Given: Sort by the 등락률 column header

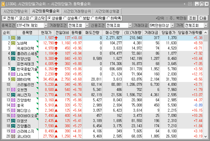Looking at the screenshot, I should [x=76, y=33].
